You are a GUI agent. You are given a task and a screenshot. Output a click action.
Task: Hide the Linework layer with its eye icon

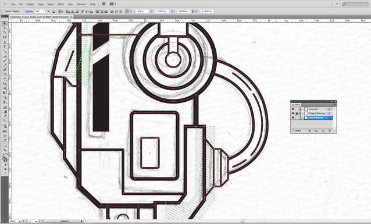293,109
